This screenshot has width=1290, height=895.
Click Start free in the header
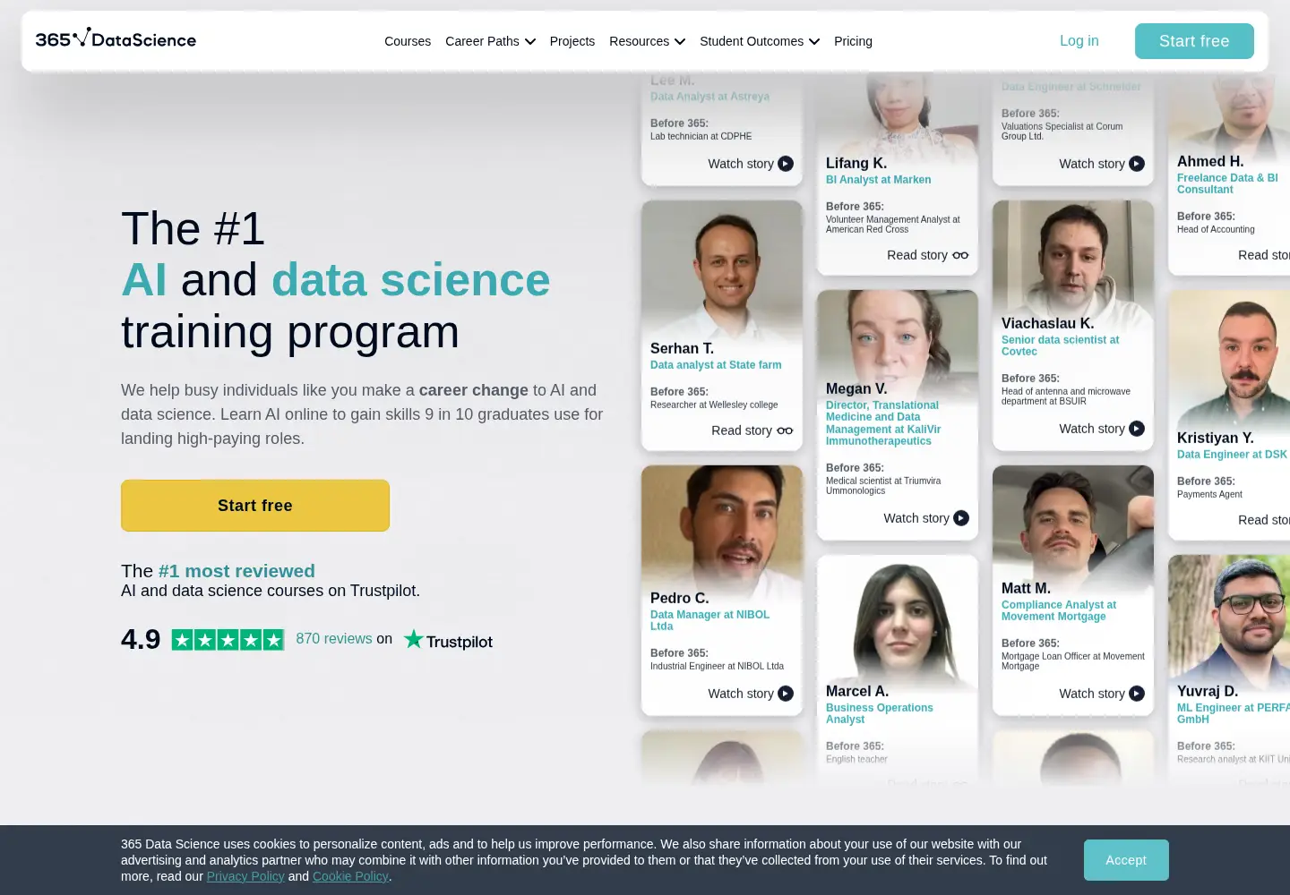1194,41
